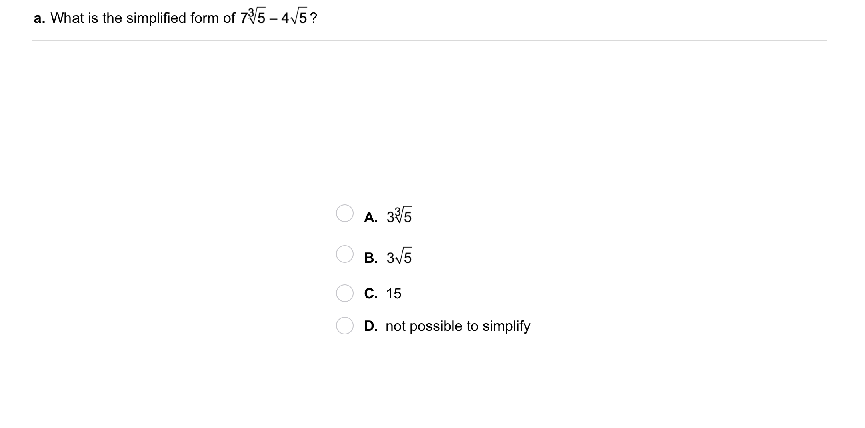
Task: Pick the 'not possible to simplify' radio button
Action: pyautogui.click(x=344, y=326)
